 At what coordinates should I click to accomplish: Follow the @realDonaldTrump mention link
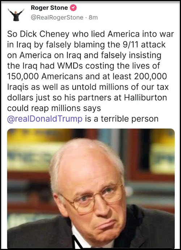pyautogui.click(x=45, y=119)
